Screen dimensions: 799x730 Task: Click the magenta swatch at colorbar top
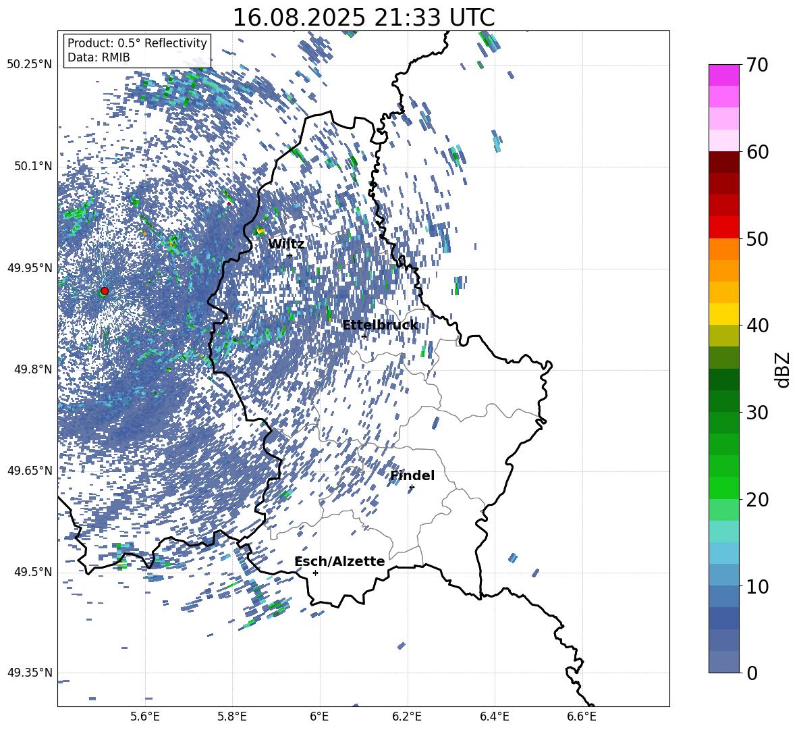(x=723, y=75)
